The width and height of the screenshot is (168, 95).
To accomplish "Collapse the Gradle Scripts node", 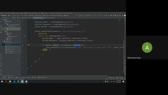I will point(3,41).
